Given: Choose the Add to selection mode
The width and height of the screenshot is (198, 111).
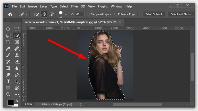Looking at the screenshot, I should click(x=44, y=14).
